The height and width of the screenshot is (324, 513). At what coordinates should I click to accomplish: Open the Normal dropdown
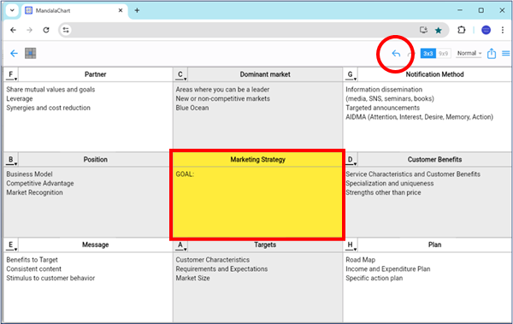(x=469, y=53)
